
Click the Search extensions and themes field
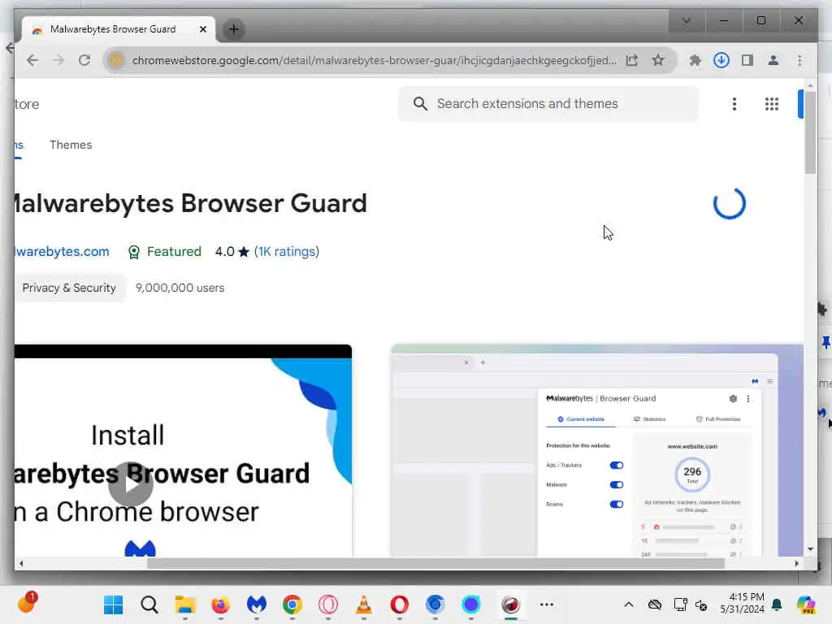coord(548,104)
